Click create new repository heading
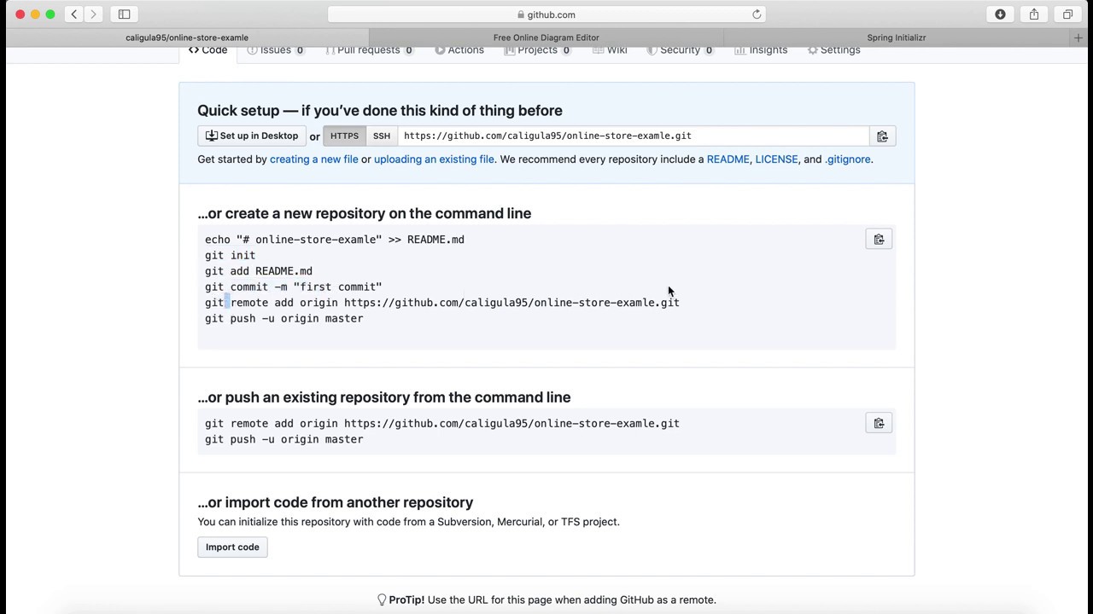 [x=365, y=214]
